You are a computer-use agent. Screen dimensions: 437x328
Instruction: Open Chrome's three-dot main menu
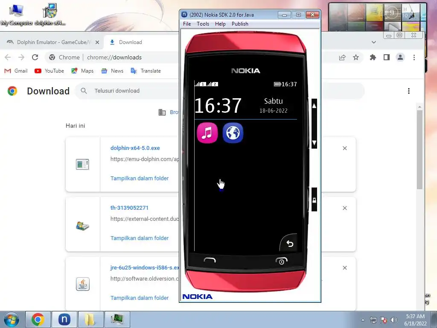(414, 58)
